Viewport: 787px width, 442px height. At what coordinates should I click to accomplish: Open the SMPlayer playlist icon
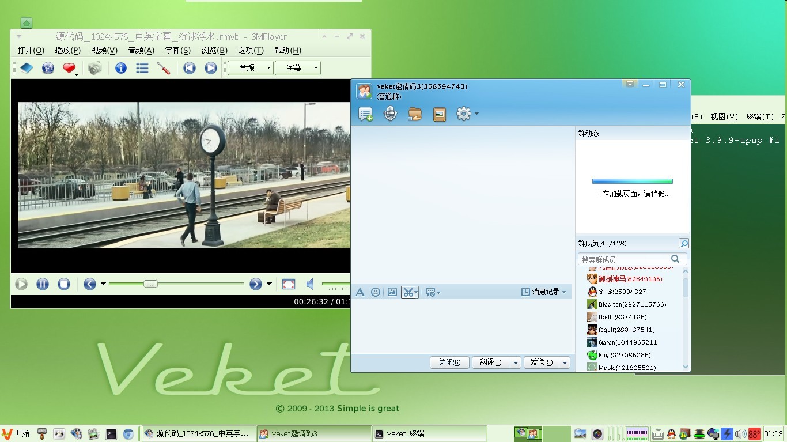tap(142, 68)
